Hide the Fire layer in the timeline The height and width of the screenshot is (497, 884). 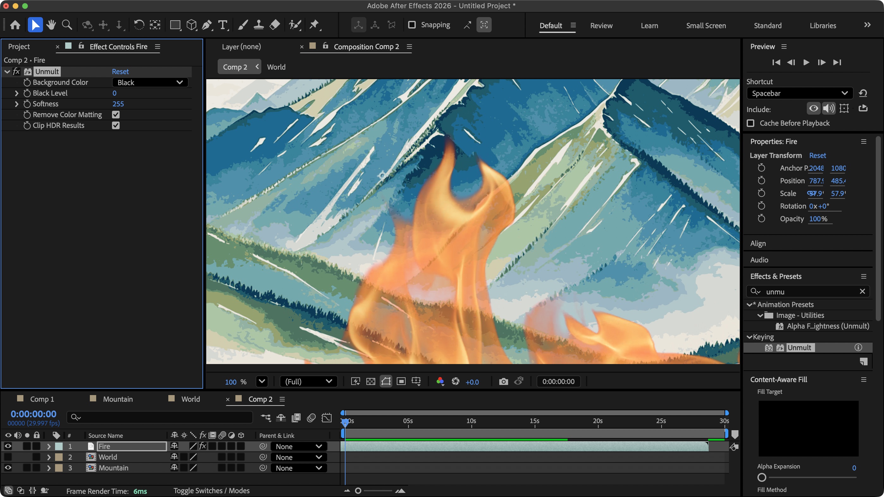8,446
